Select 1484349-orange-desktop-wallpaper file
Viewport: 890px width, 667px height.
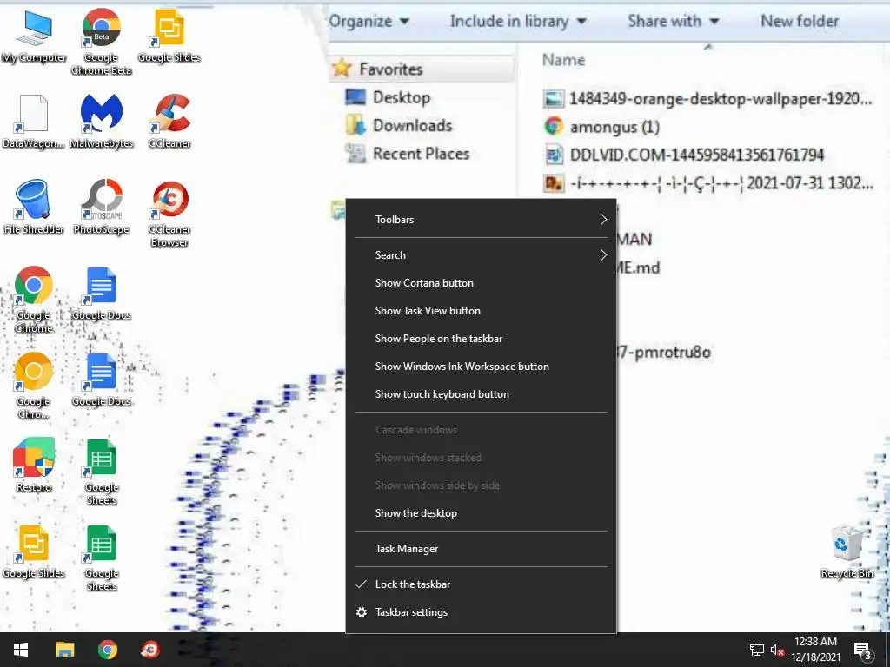[707, 99]
